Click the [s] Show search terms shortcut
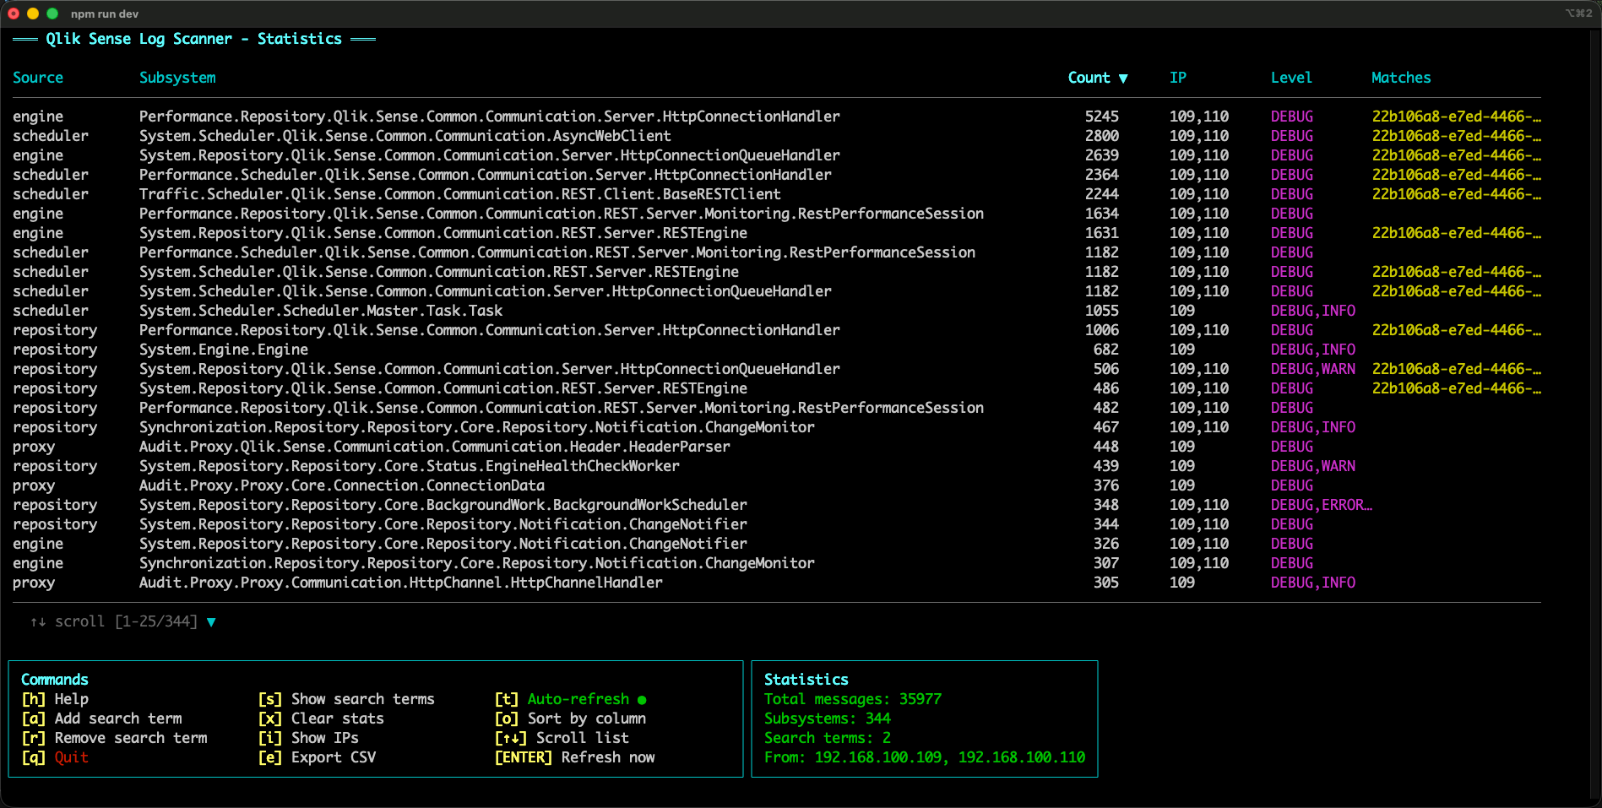The width and height of the screenshot is (1602, 808). (346, 699)
